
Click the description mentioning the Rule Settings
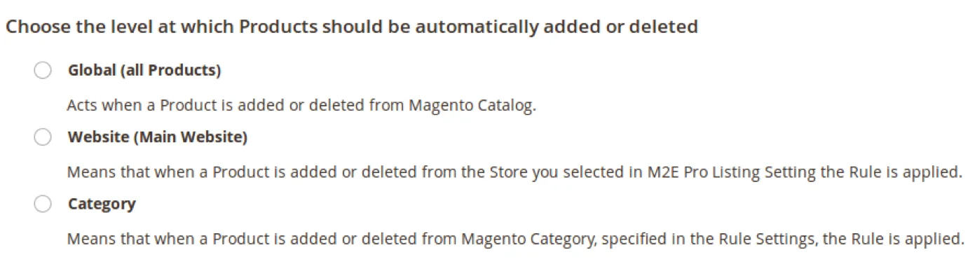pos(515,239)
